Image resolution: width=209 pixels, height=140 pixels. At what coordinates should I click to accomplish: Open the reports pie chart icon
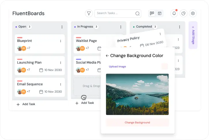coord(183,13)
